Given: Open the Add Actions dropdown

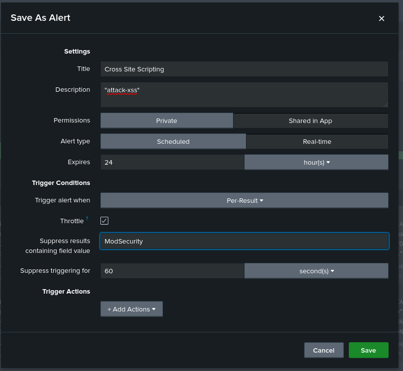Looking at the screenshot, I should coord(132,309).
